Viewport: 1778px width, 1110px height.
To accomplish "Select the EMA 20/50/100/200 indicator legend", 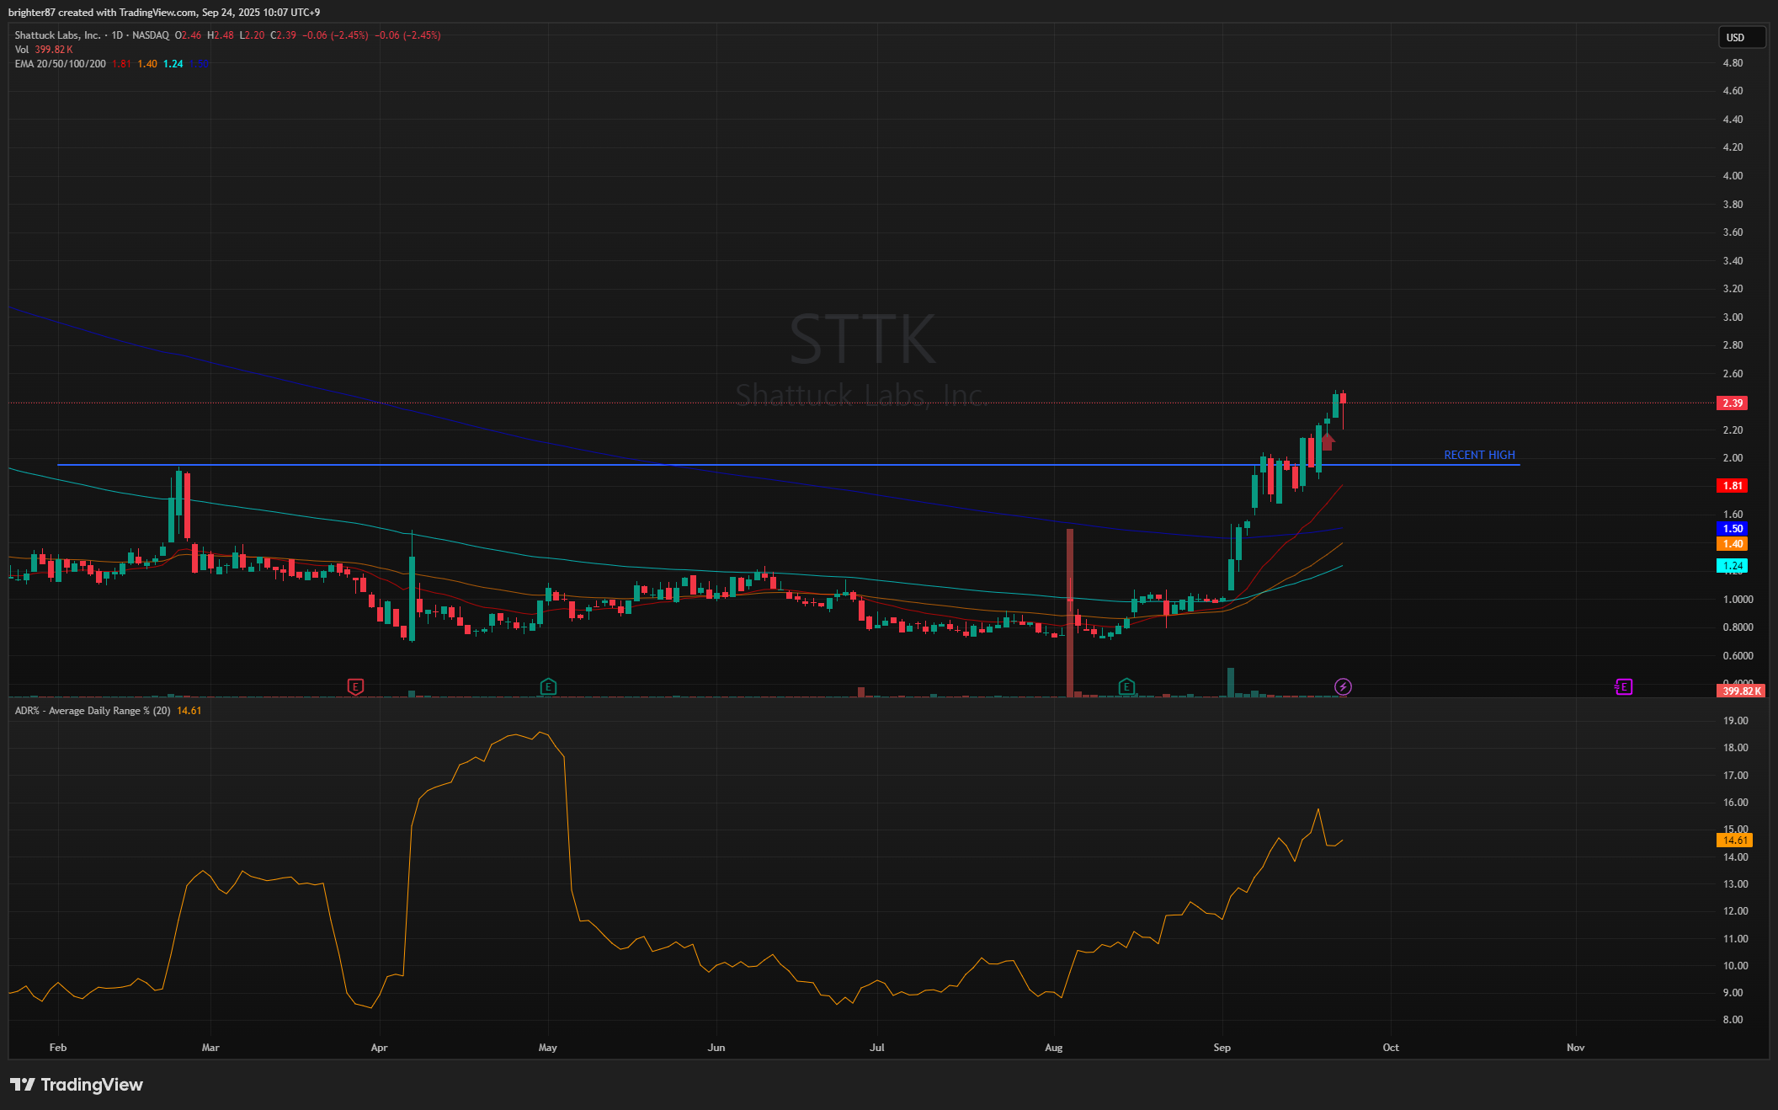I will (x=61, y=64).
